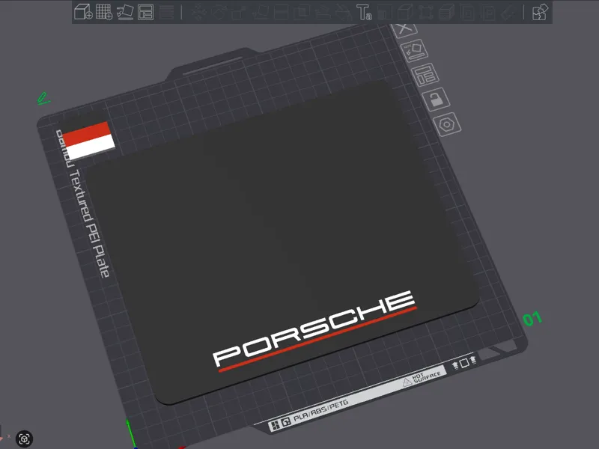The height and width of the screenshot is (449, 599).
Task: Add a new plate
Action: click(x=104, y=12)
